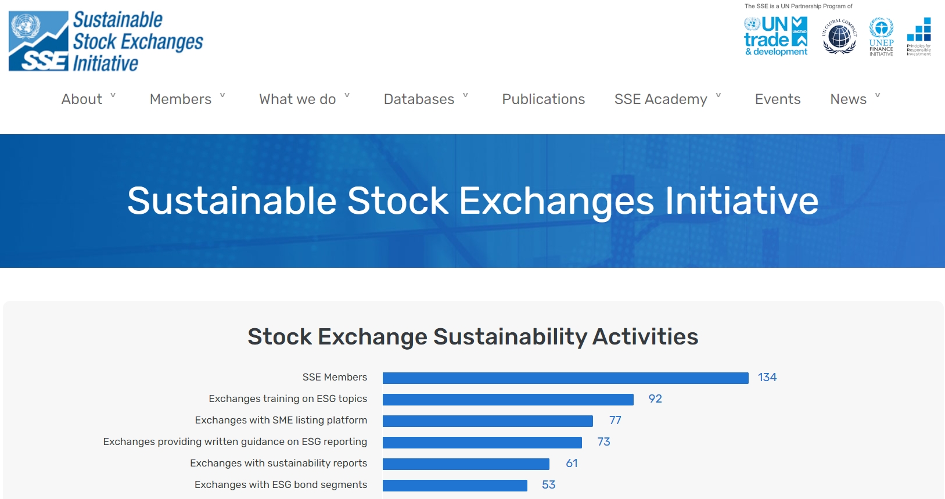Click the ESG bond segments bar
This screenshot has height=499, width=945.
[455, 486]
